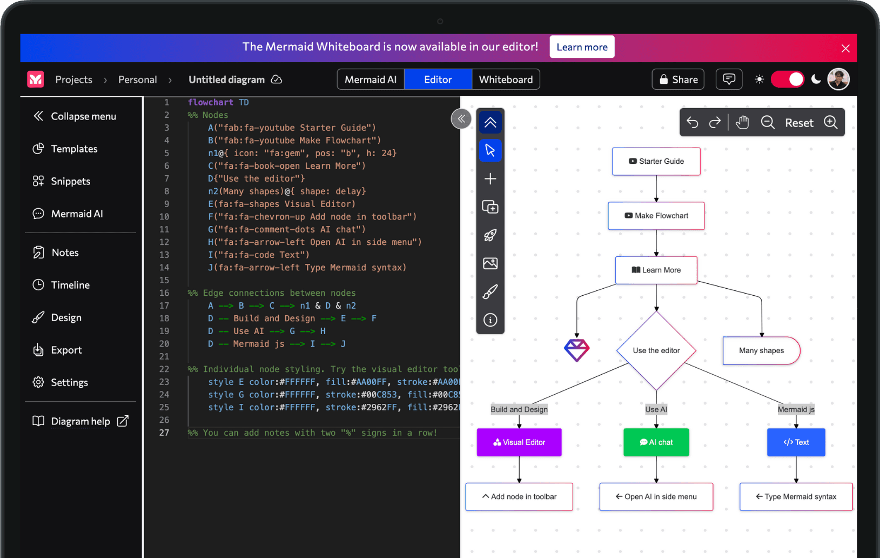This screenshot has height=558, width=880.
Task: Click the Use AI edge label
Action: (x=656, y=409)
